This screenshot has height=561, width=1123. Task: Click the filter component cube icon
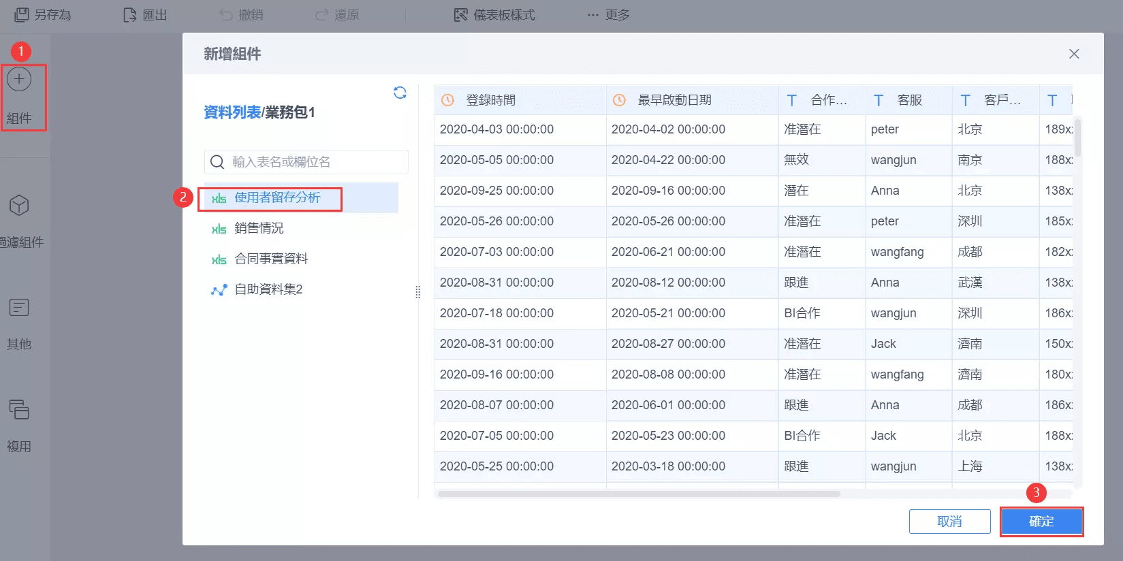pyautogui.click(x=19, y=205)
